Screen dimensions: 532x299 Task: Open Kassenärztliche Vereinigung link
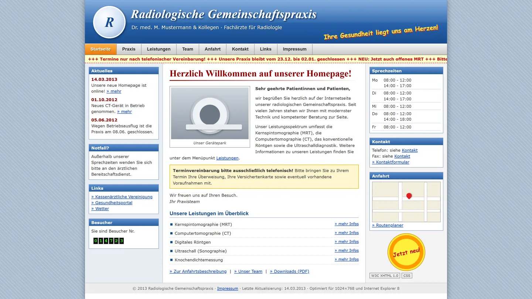click(122, 197)
